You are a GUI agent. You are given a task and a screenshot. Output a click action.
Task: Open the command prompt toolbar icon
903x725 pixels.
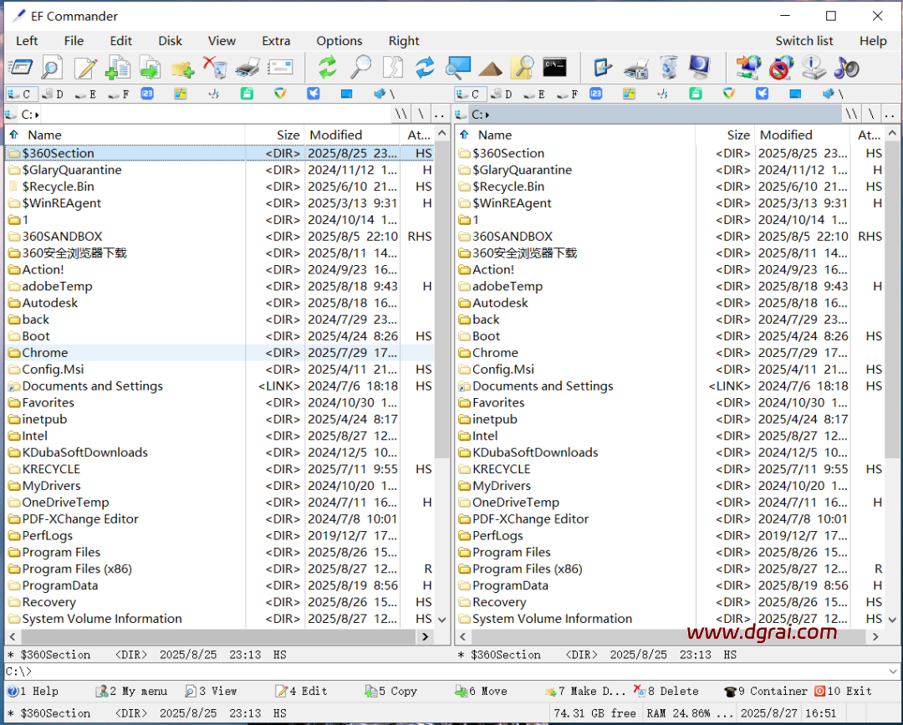tap(555, 68)
